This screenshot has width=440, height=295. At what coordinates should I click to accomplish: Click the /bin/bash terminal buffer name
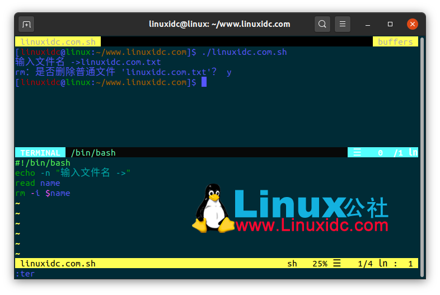click(93, 153)
